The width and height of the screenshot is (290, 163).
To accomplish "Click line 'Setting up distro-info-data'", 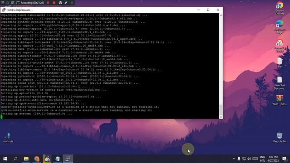I will pyautogui.click(x=40, y=100).
